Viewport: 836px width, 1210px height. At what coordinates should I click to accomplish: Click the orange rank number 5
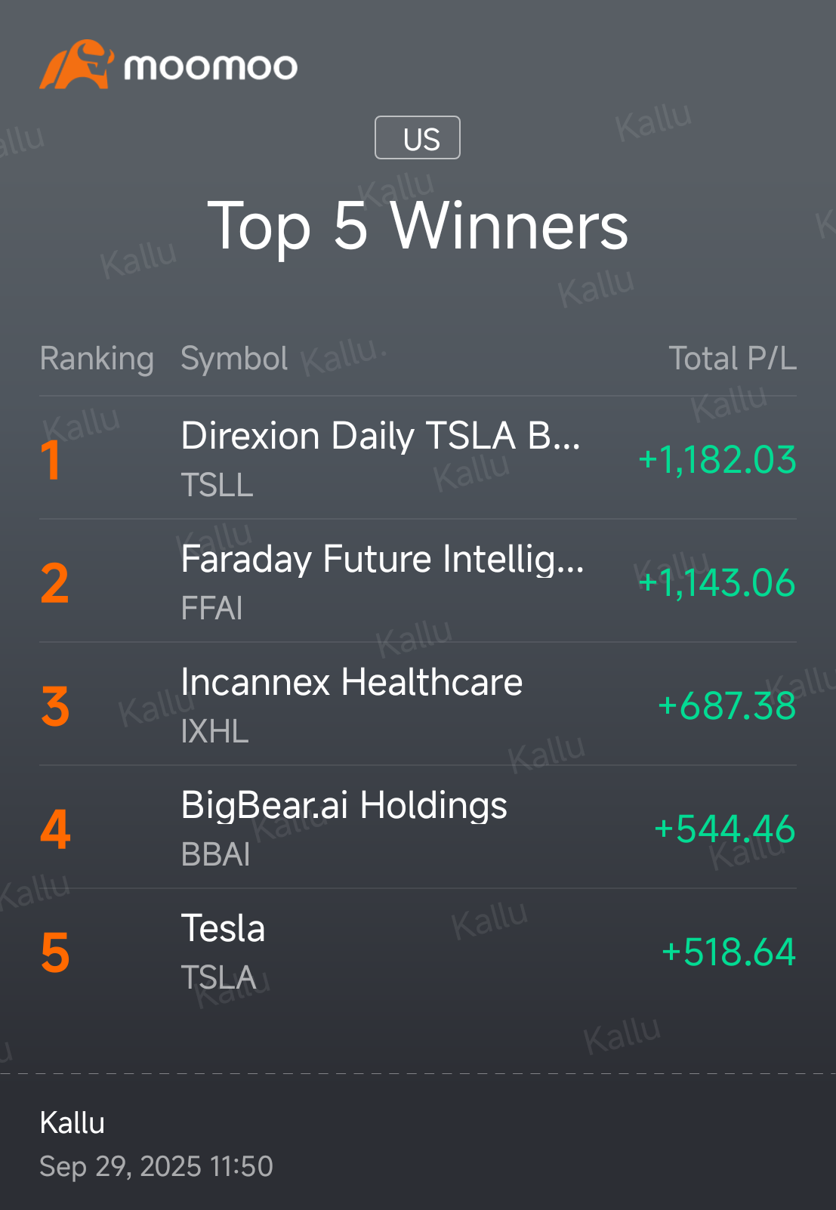pos(55,952)
